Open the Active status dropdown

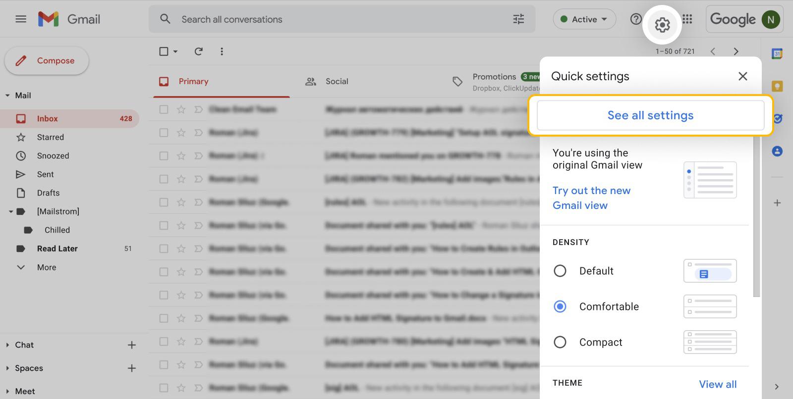pyautogui.click(x=584, y=19)
